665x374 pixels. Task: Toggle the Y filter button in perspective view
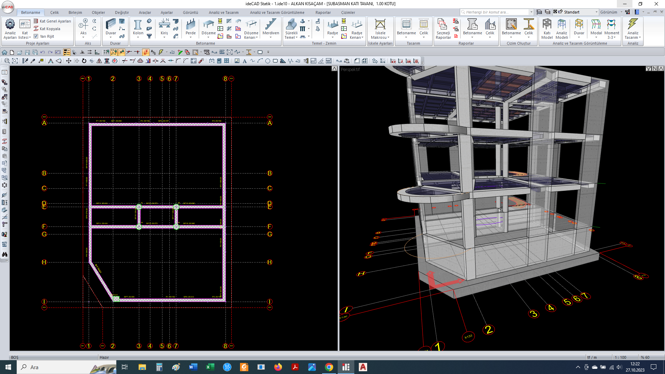(649, 69)
